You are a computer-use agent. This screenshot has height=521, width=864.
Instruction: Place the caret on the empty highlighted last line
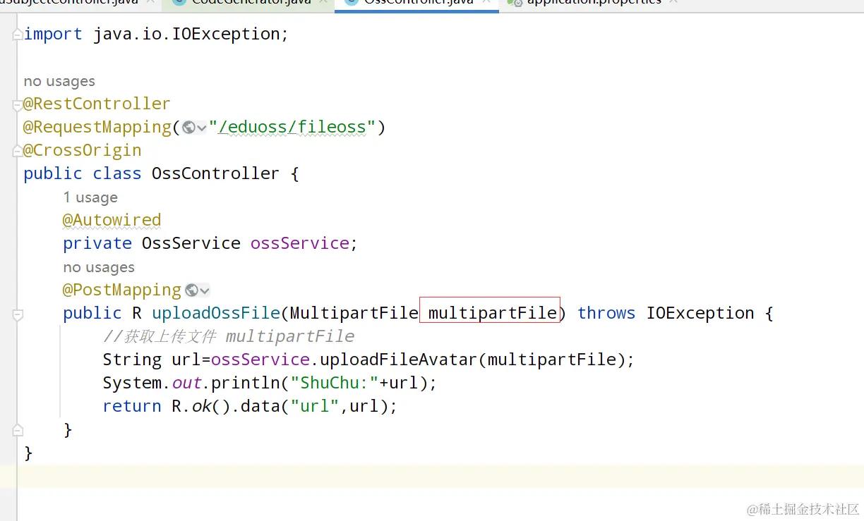[432, 476]
